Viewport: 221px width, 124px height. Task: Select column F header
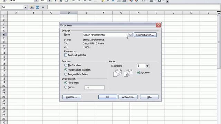[104, 13]
